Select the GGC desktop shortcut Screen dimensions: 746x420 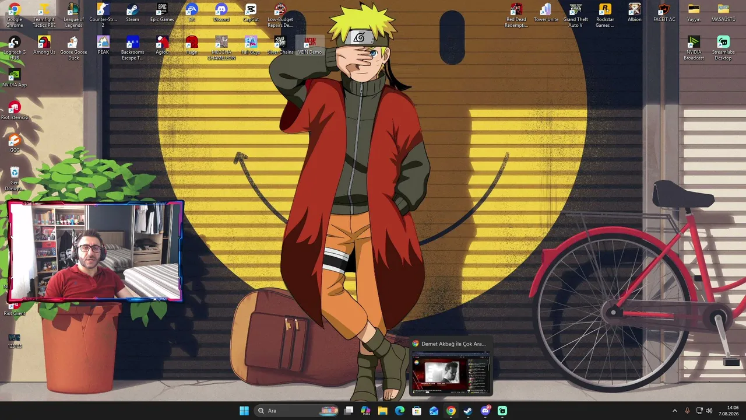(15, 143)
